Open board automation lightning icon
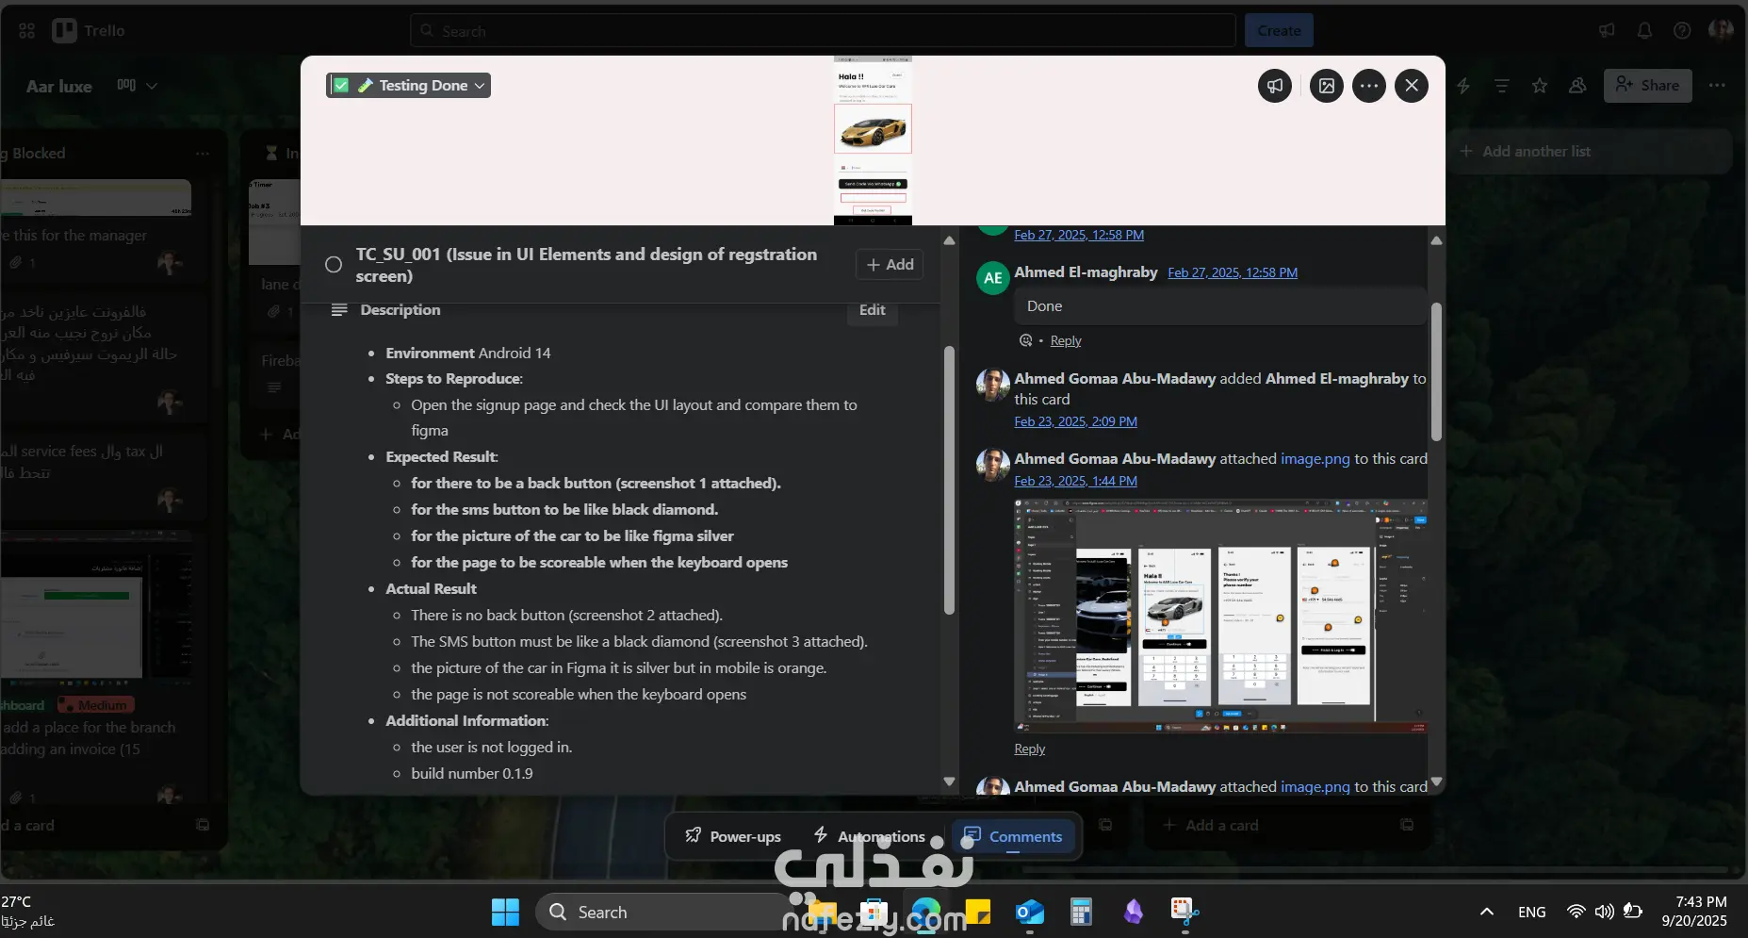1748x938 pixels. (1463, 86)
